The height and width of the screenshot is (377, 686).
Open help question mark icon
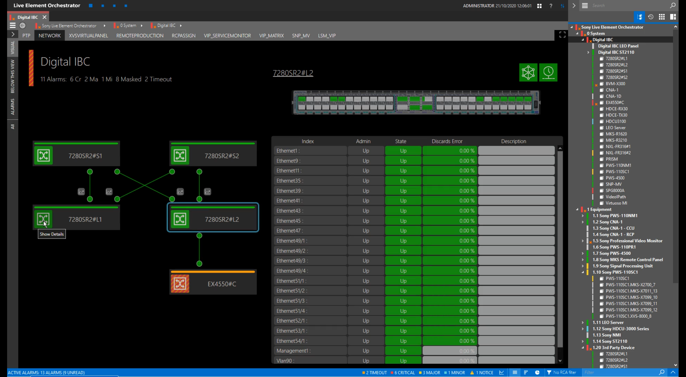click(551, 6)
